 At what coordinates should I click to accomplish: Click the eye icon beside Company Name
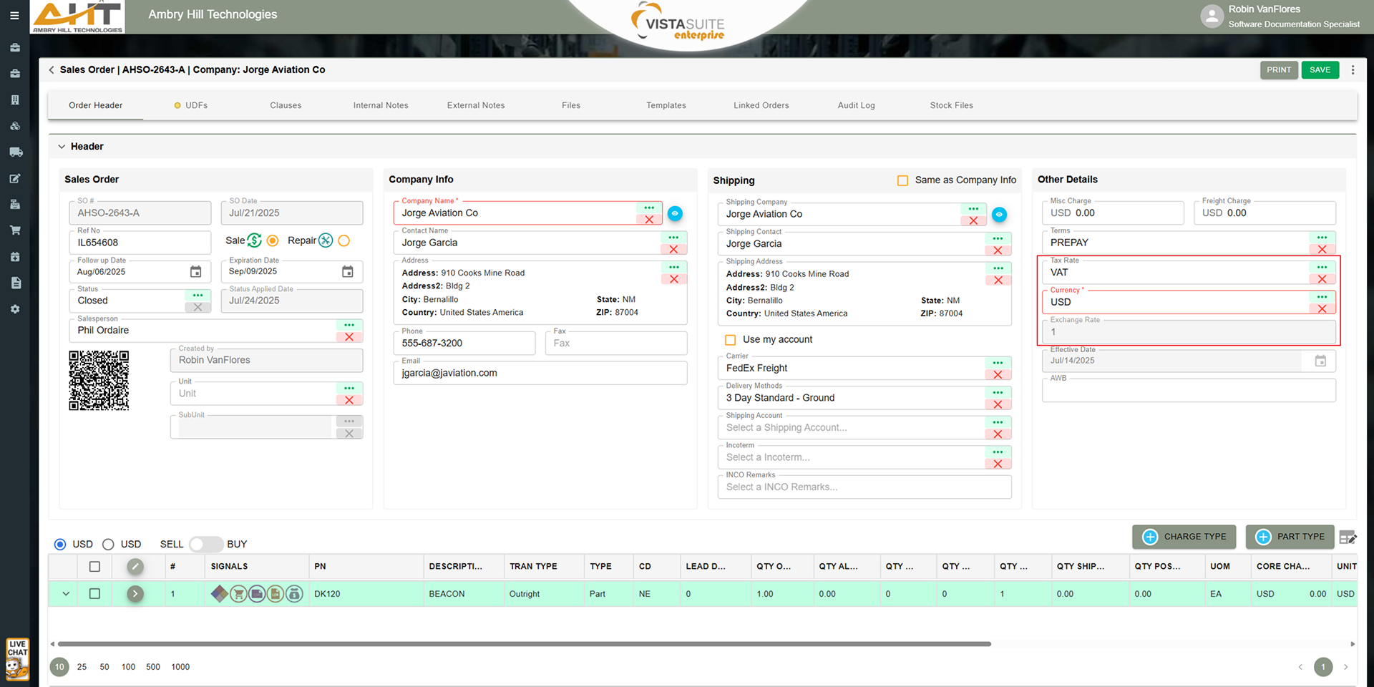(675, 213)
